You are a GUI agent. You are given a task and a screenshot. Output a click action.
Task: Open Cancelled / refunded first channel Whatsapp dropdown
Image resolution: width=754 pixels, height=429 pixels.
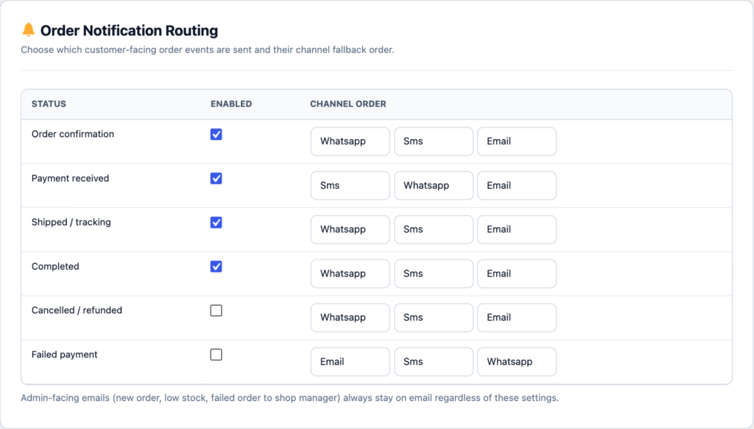coord(350,318)
